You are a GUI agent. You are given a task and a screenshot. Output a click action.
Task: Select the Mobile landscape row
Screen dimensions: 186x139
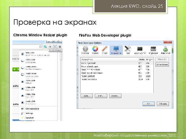[117, 66]
